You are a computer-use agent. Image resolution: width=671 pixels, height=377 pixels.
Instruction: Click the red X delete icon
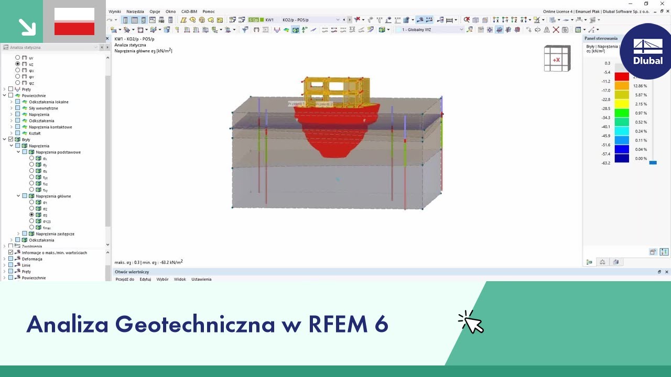point(556,30)
